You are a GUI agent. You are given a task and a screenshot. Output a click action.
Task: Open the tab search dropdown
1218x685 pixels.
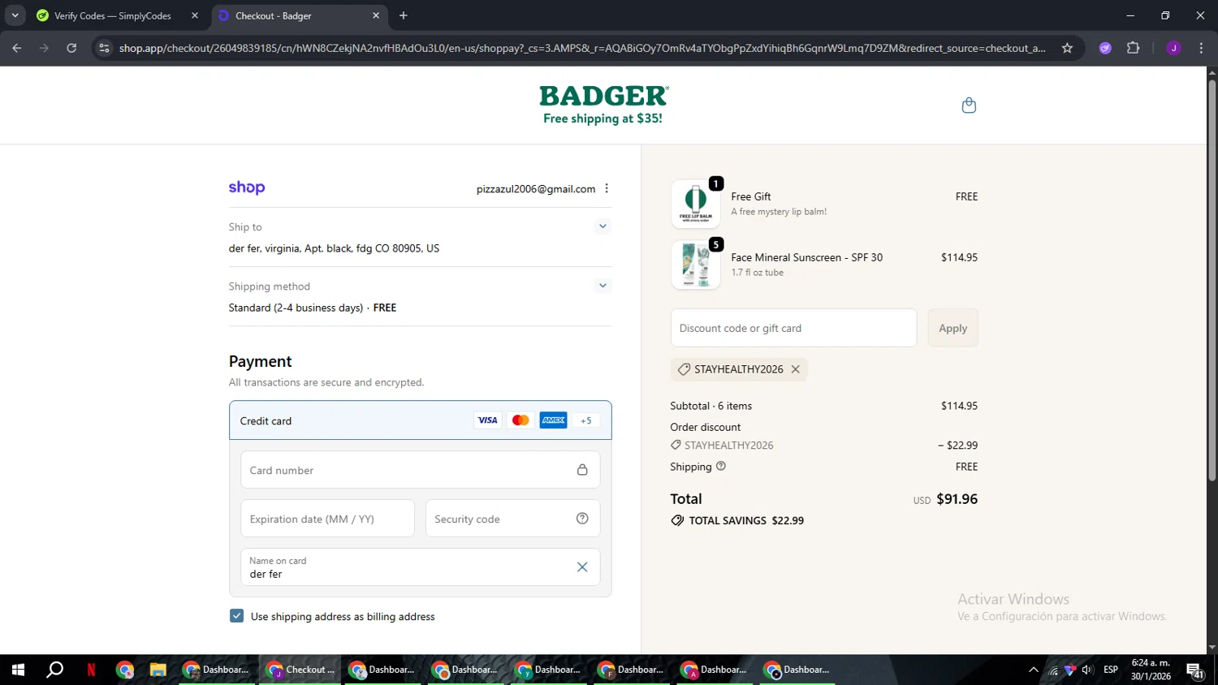pos(15,15)
